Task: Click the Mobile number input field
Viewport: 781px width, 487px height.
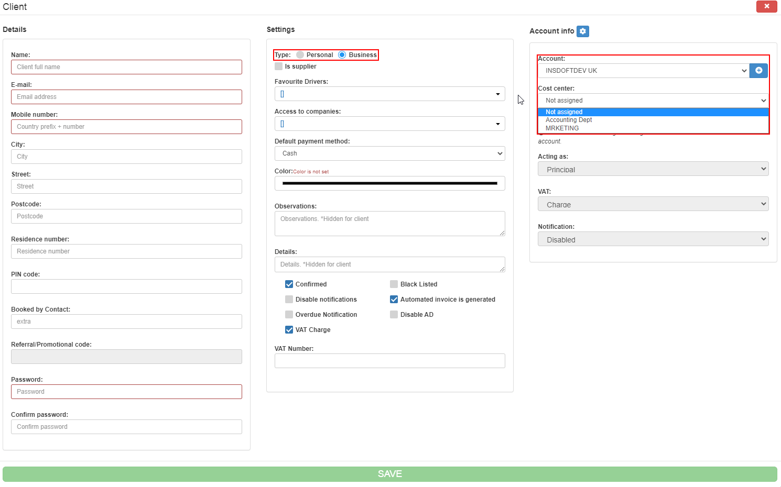Action: click(x=126, y=127)
